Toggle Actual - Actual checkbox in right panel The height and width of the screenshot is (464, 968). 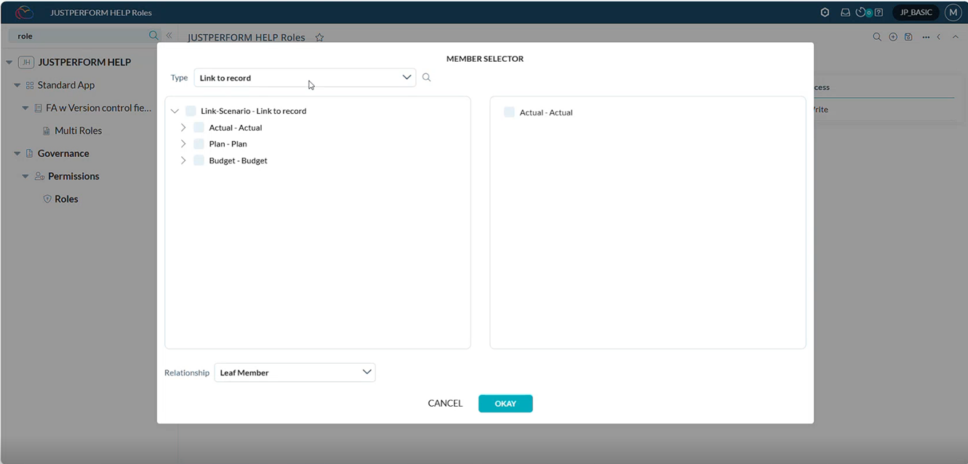point(509,113)
